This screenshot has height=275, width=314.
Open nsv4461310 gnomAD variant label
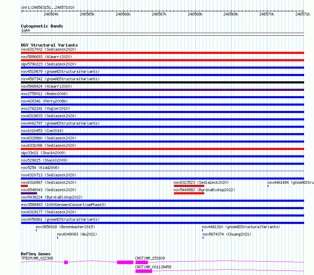point(241,227)
